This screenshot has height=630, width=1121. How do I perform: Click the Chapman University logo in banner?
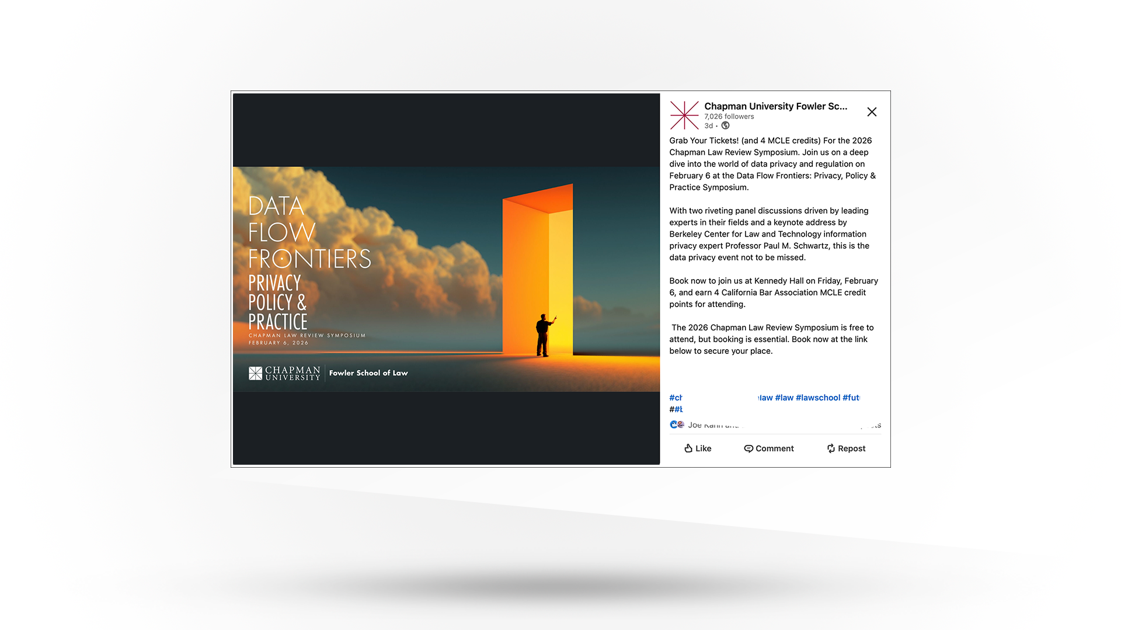[x=284, y=373]
